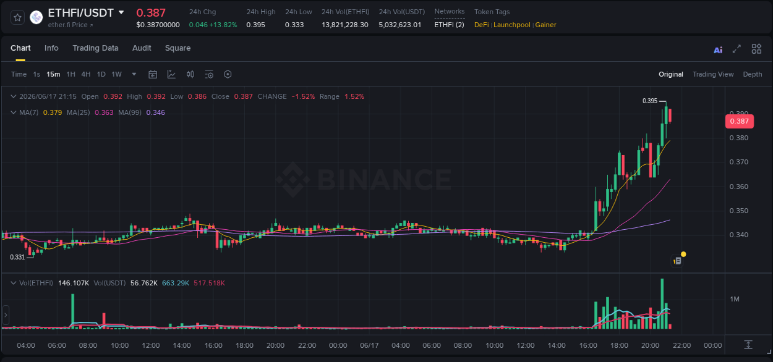Switch to Trading View chart
This screenshot has width=773, height=362.
(713, 74)
